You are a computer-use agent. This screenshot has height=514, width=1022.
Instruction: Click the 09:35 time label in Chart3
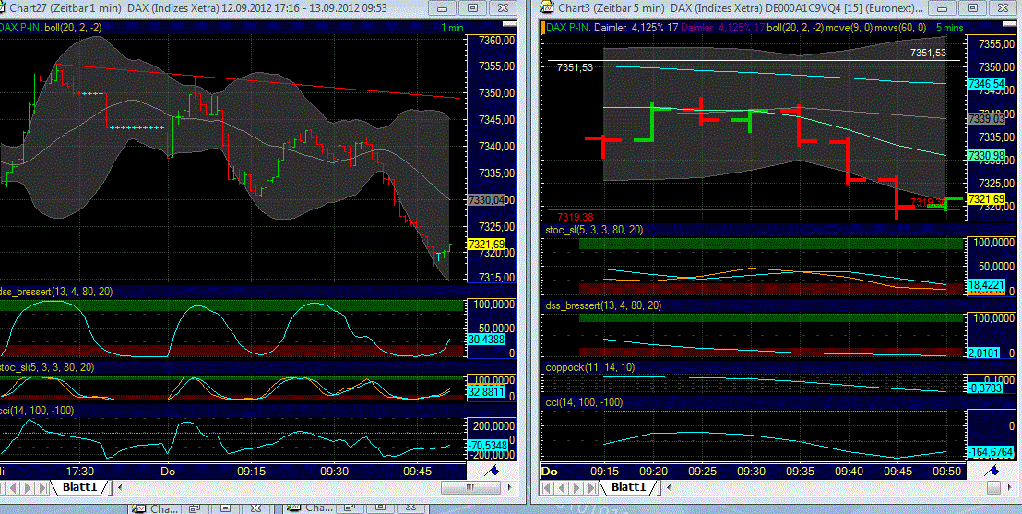click(x=801, y=471)
